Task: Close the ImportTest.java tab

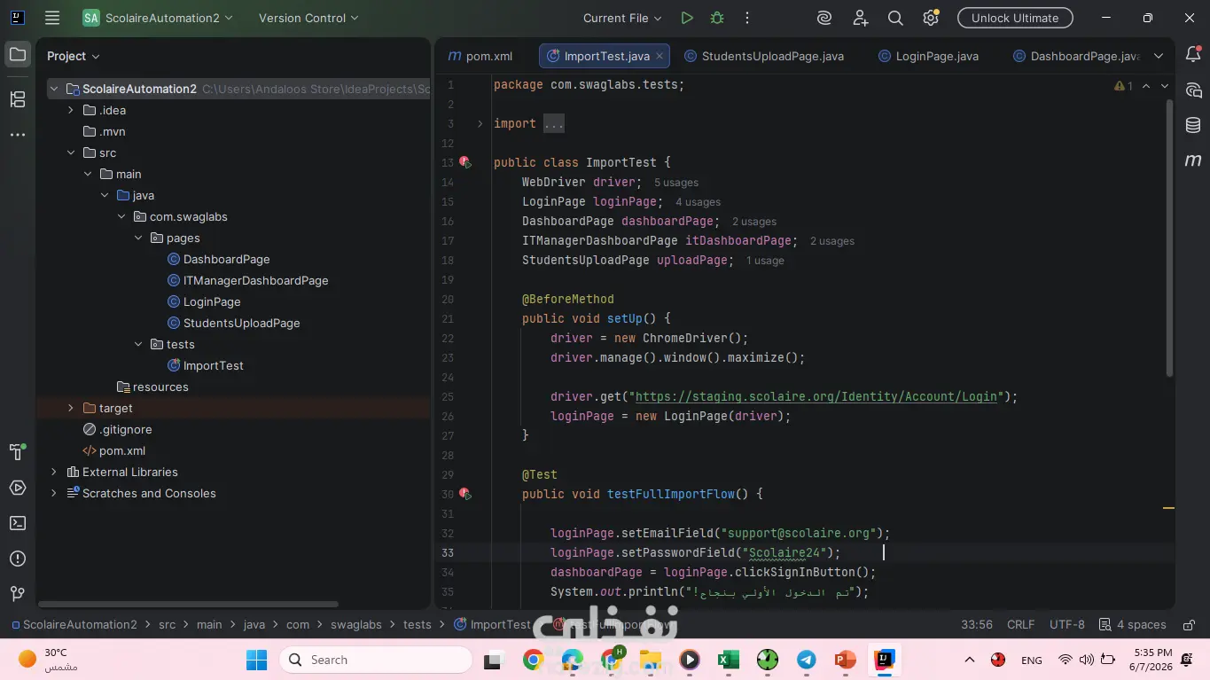Action: point(660,56)
